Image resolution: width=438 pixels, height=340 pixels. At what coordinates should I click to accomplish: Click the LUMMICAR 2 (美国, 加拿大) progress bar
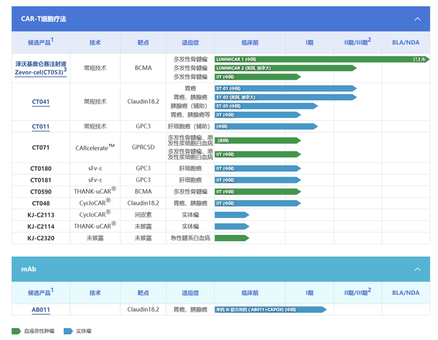coord(285,68)
